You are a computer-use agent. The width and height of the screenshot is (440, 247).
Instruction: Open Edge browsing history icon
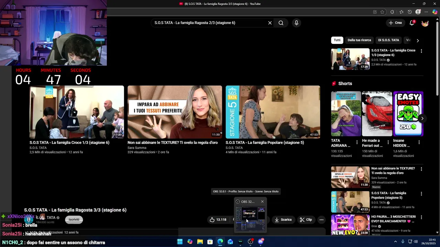click(x=410, y=12)
